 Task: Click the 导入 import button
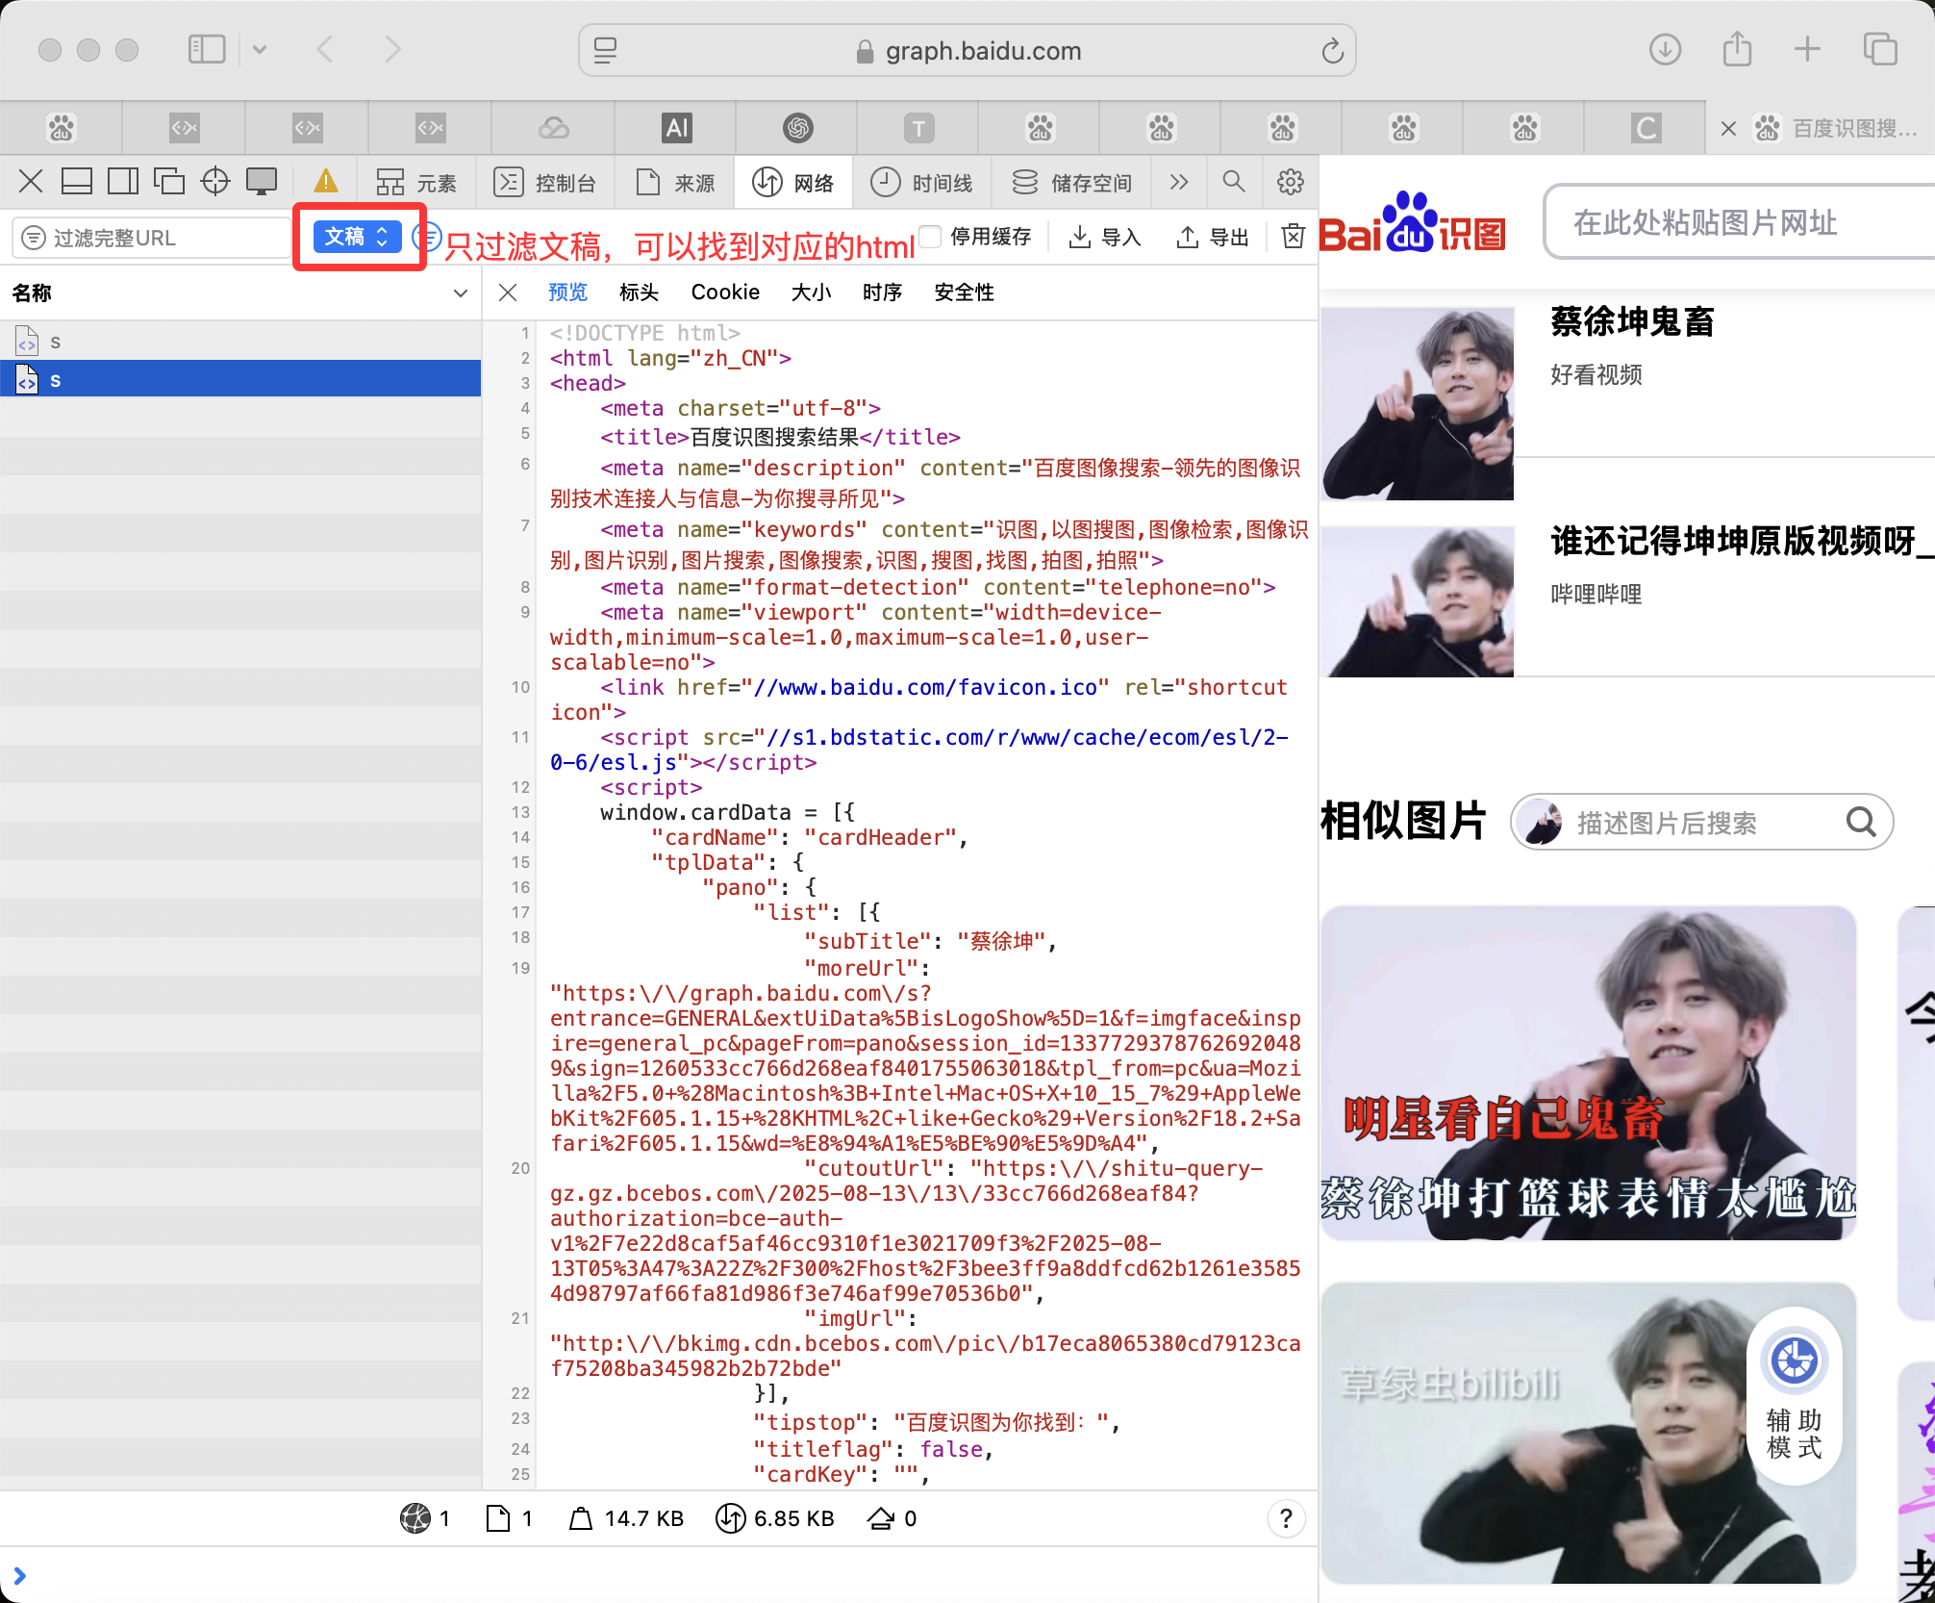point(1105,237)
